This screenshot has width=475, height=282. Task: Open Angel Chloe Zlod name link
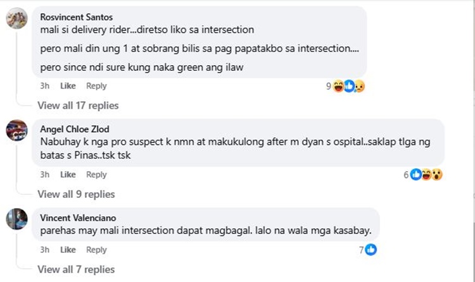pos(74,129)
